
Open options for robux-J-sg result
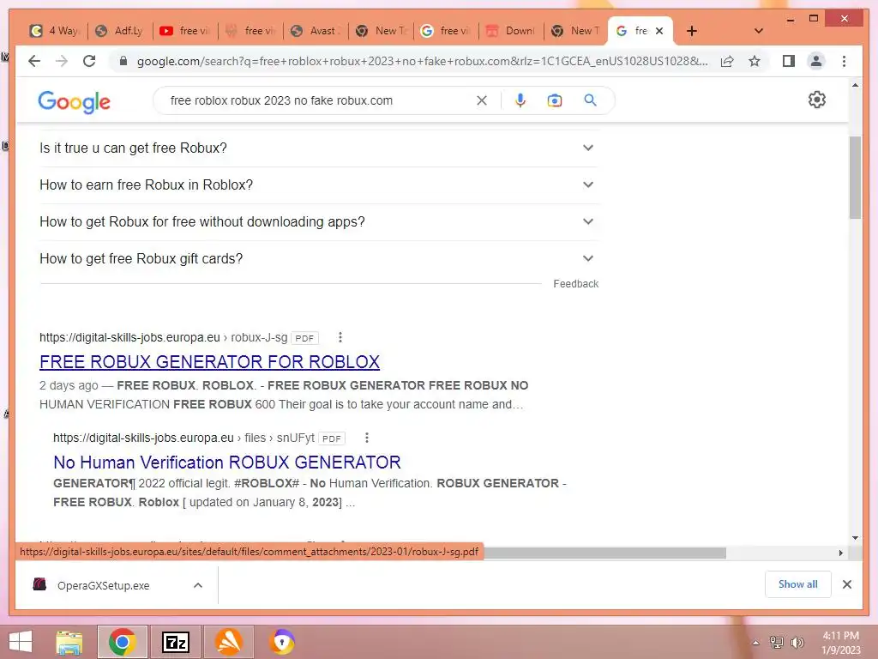(x=340, y=337)
